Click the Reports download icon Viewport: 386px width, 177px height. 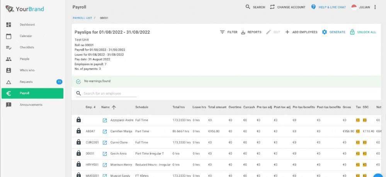point(243,32)
